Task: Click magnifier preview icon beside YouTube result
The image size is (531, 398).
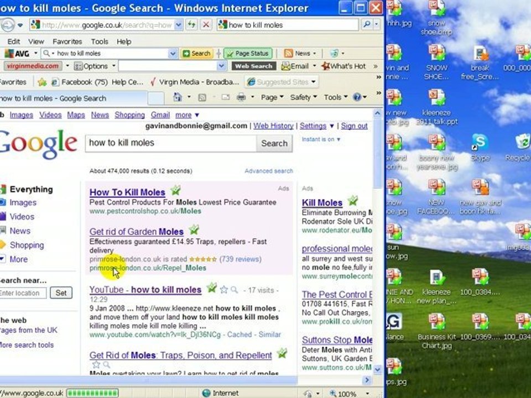Action: (234, 290)
